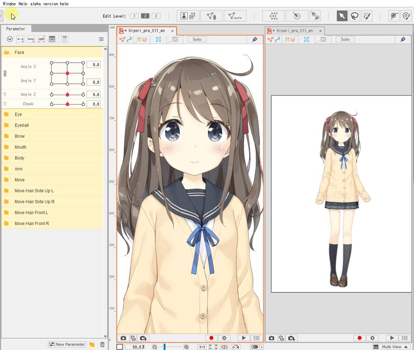414x350 pixels.
Task: Open the alpha version help menu
Action: [49, 4]
